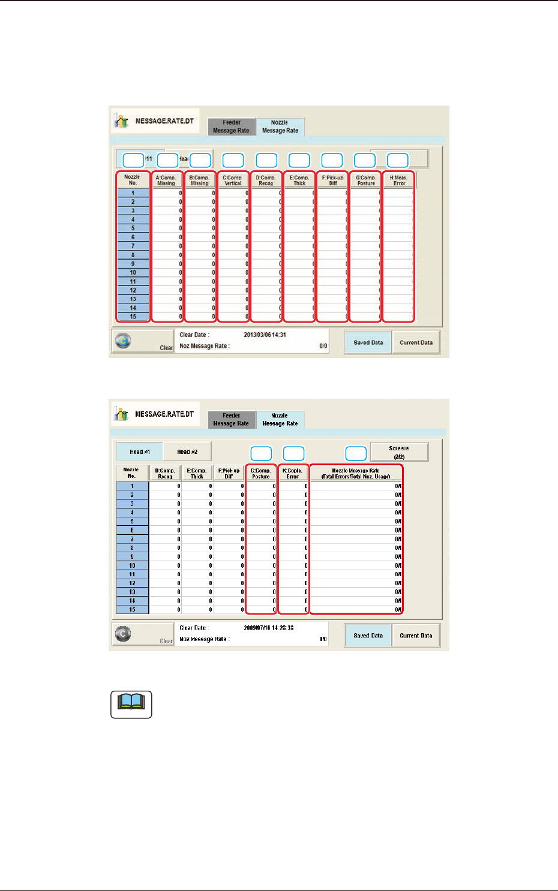Switch to Nozzle Message Rate tab in 2009-dated screen
The width and height of the screenshot is (558, 891).
[x=280, y=420]
